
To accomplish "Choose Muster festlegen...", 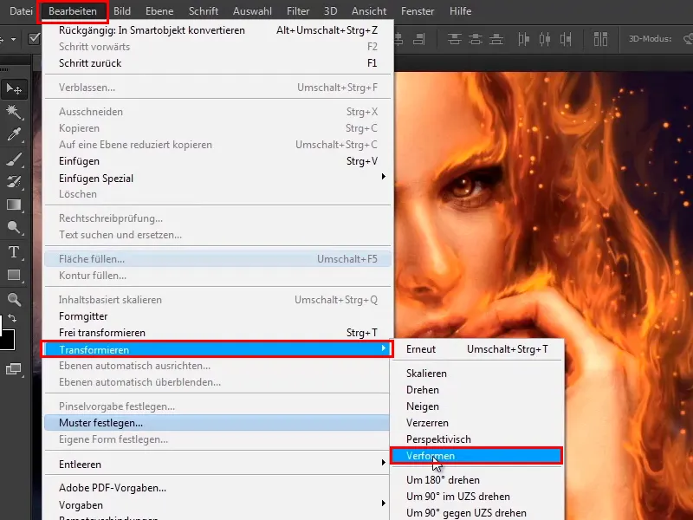I will pyautogui.click(x=217, y=423).
